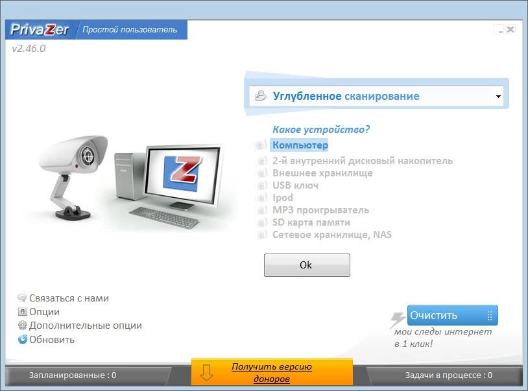The width and height of the screenshot is (528, 391).
Task: Click Получить версию доноров link
Action: (x=271, y=372)
